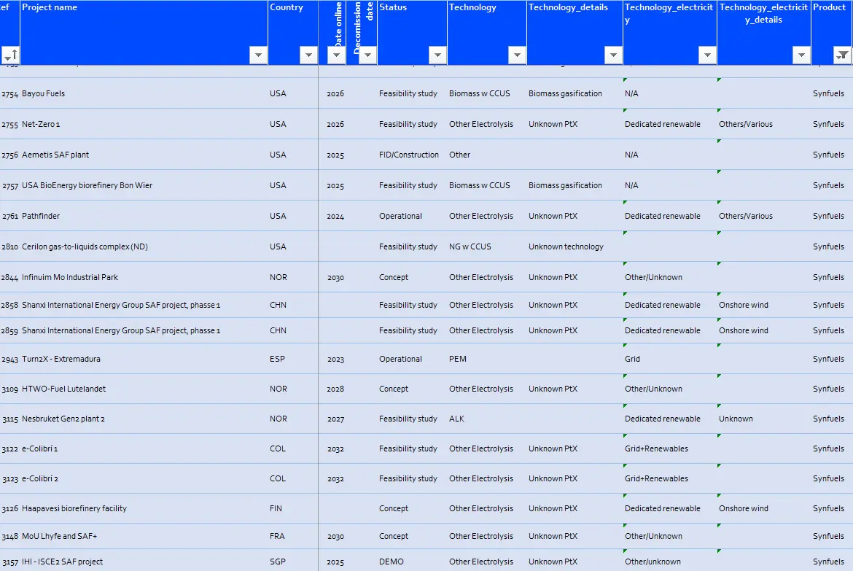Expand the Technology_electricity filter dropdown arrow

(x=706, y=55)
